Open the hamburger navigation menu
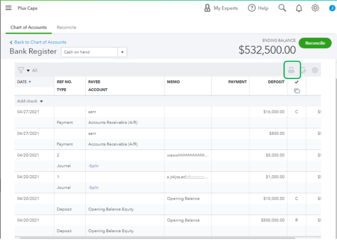The height and width of the screenshot is (240, 337). [8, 8]
